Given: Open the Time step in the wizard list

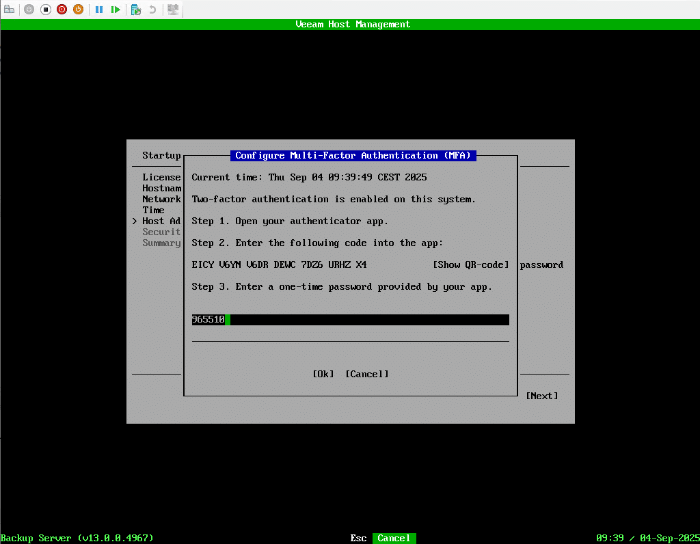Looking at the screenshot, I should pyautogui.click(x=153, y=210).
